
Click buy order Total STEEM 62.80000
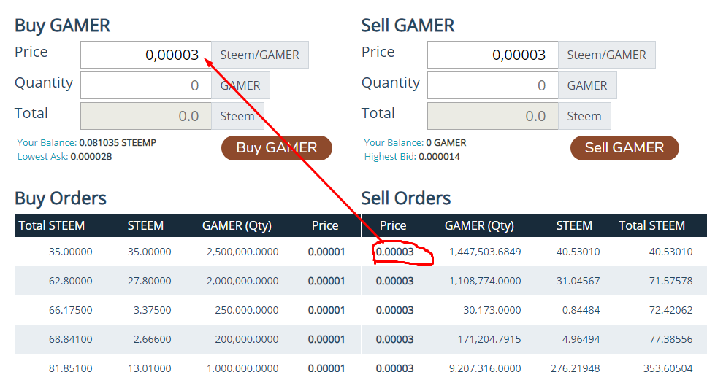point(70,281)
